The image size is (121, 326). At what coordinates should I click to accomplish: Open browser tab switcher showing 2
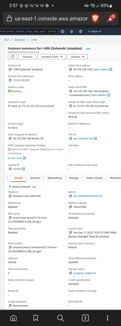pyautogui.click(x=85, y=318)
